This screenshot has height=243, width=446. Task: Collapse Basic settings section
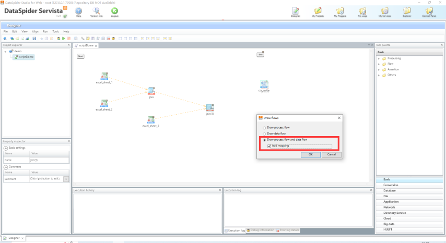(6, 148)
